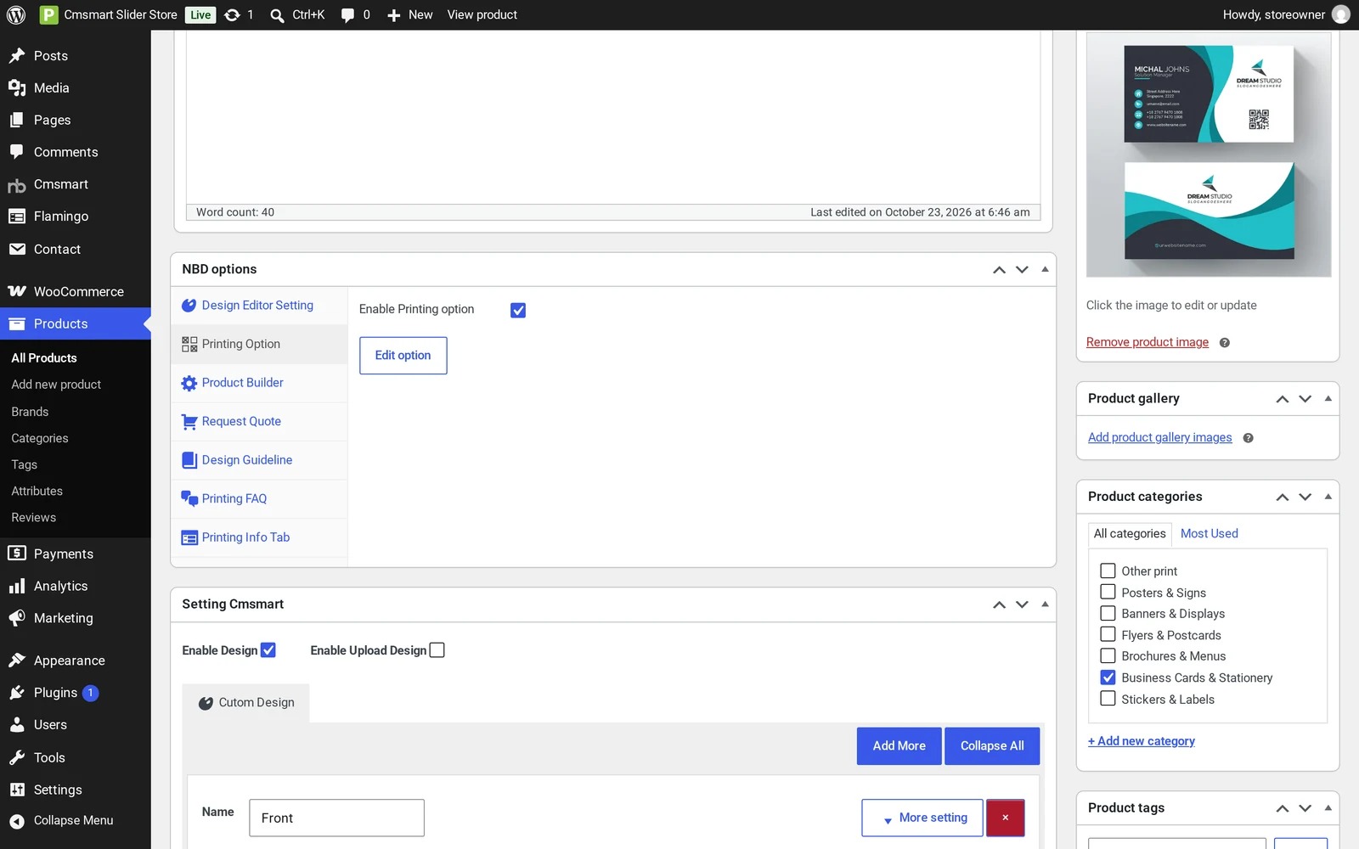
Task: Open Settings icon in sidebar
Action: 17,790
